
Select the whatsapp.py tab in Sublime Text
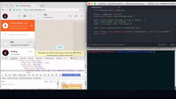coord(97,7)
